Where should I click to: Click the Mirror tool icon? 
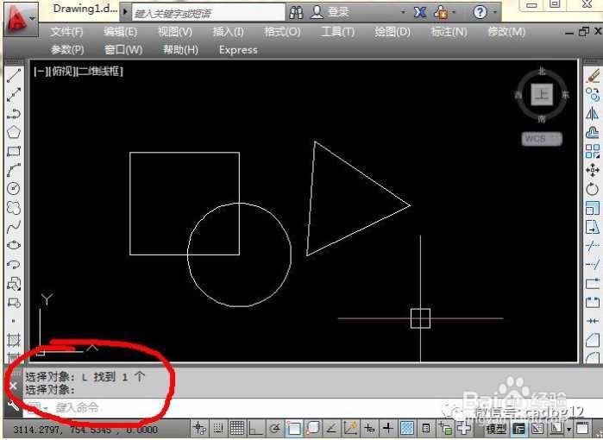click(593, 114)
